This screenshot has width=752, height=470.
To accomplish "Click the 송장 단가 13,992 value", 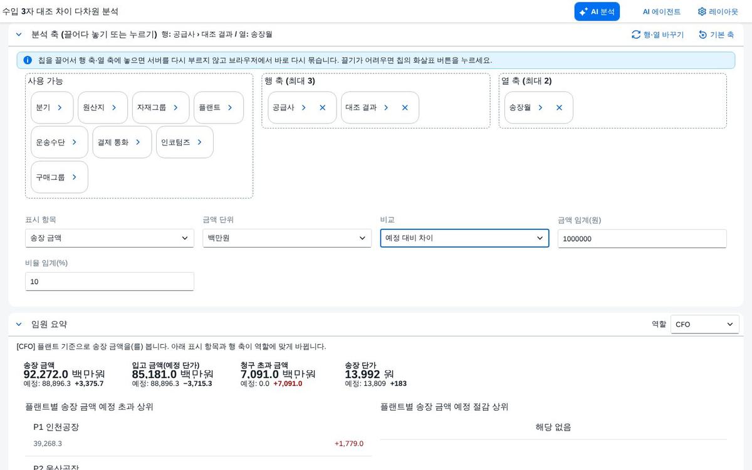I will point(369,374).
